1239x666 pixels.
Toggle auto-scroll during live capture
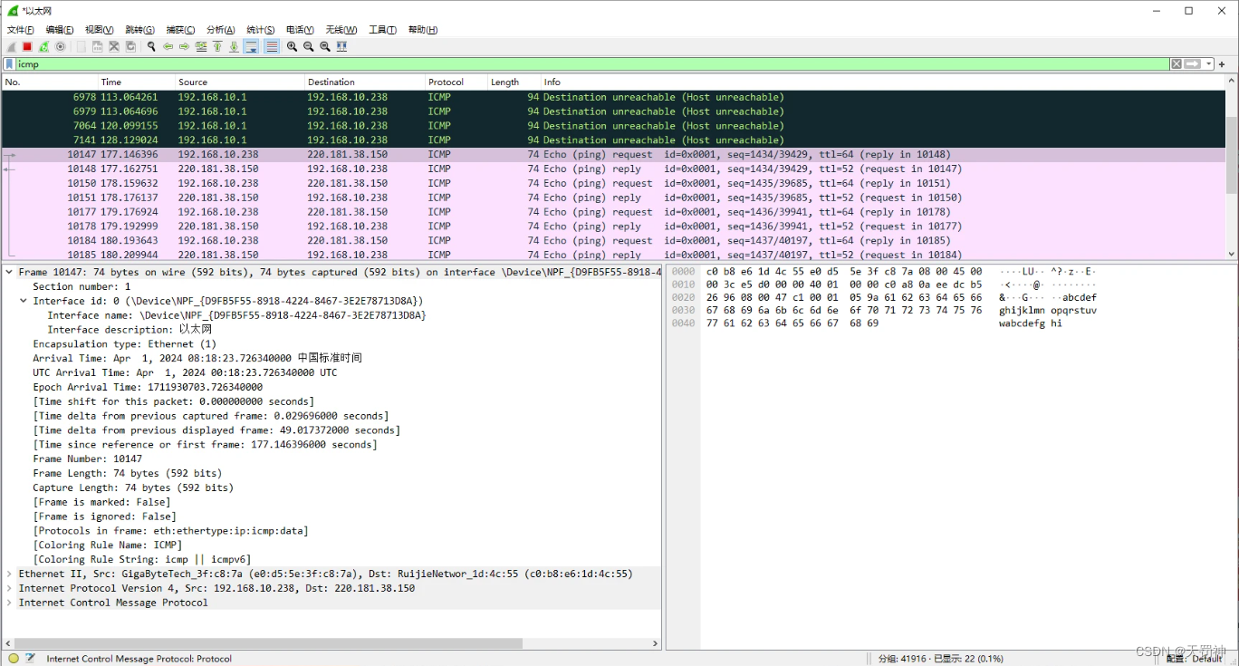point(251,46)
